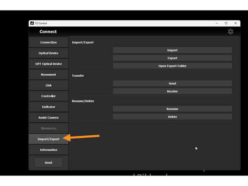248x186 pixels.
Task: Open the Information tab
Action: (x=49, y=150)
